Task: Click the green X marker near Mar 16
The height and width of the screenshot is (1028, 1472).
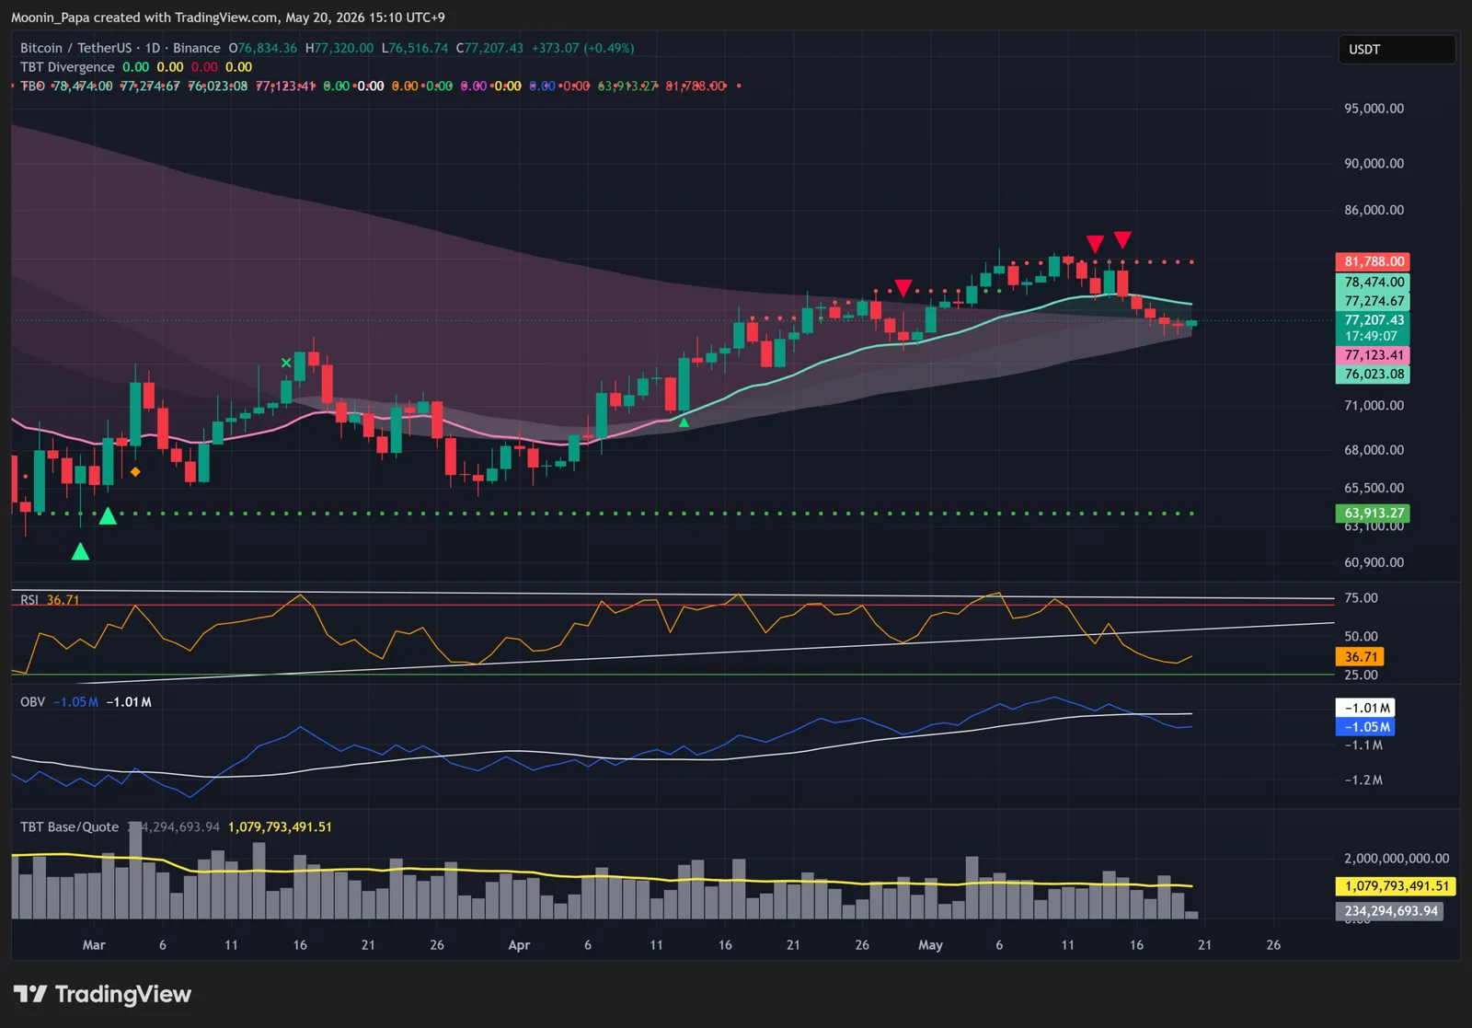Action: pos(286,363)
